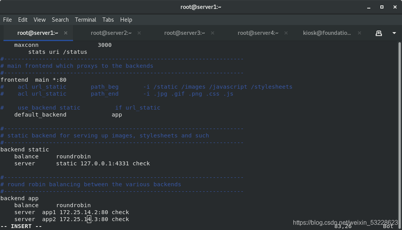
Task: Close the root@server1 tab
Action: 66,33
